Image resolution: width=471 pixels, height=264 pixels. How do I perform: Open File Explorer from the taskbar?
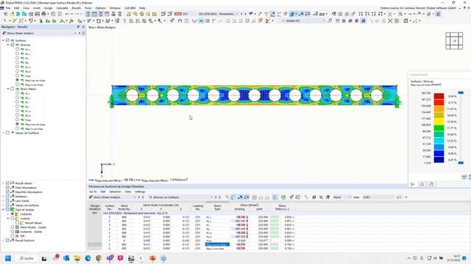coord(77,258)
